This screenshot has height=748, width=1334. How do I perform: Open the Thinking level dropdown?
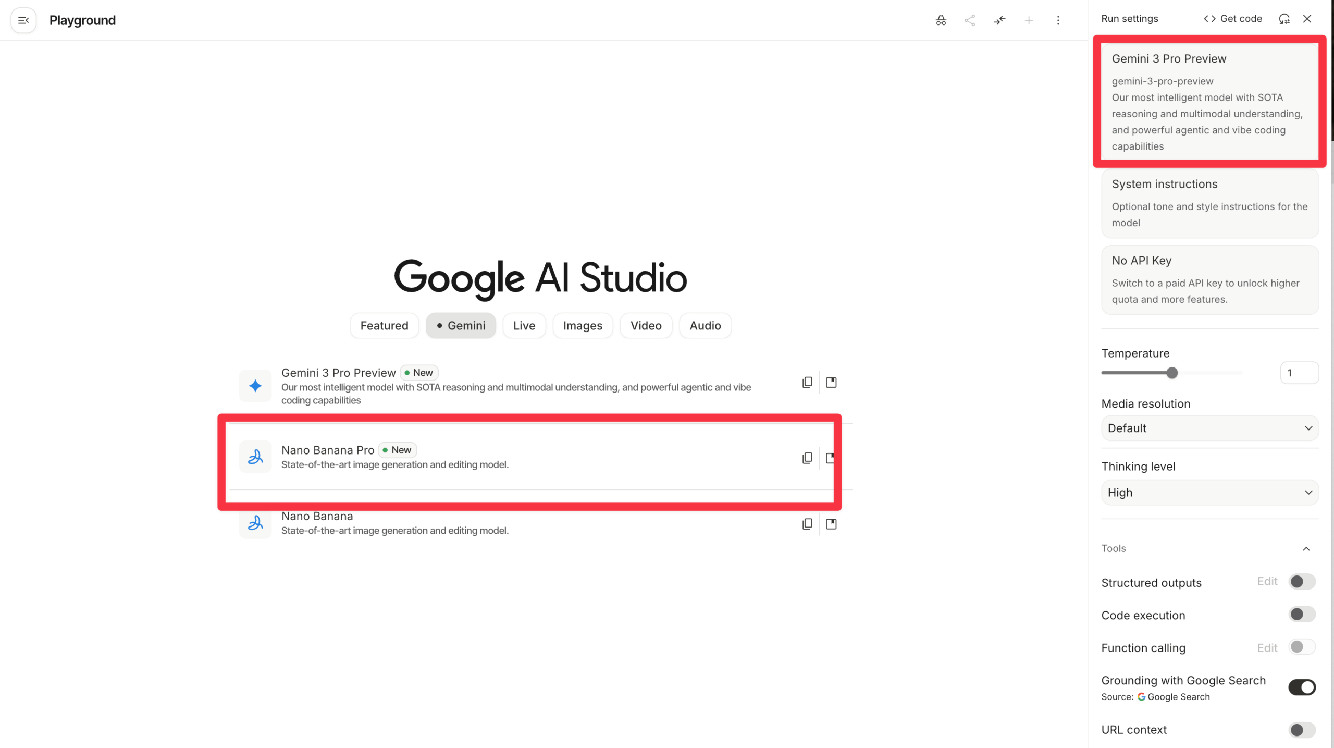tap(1209, 493)
